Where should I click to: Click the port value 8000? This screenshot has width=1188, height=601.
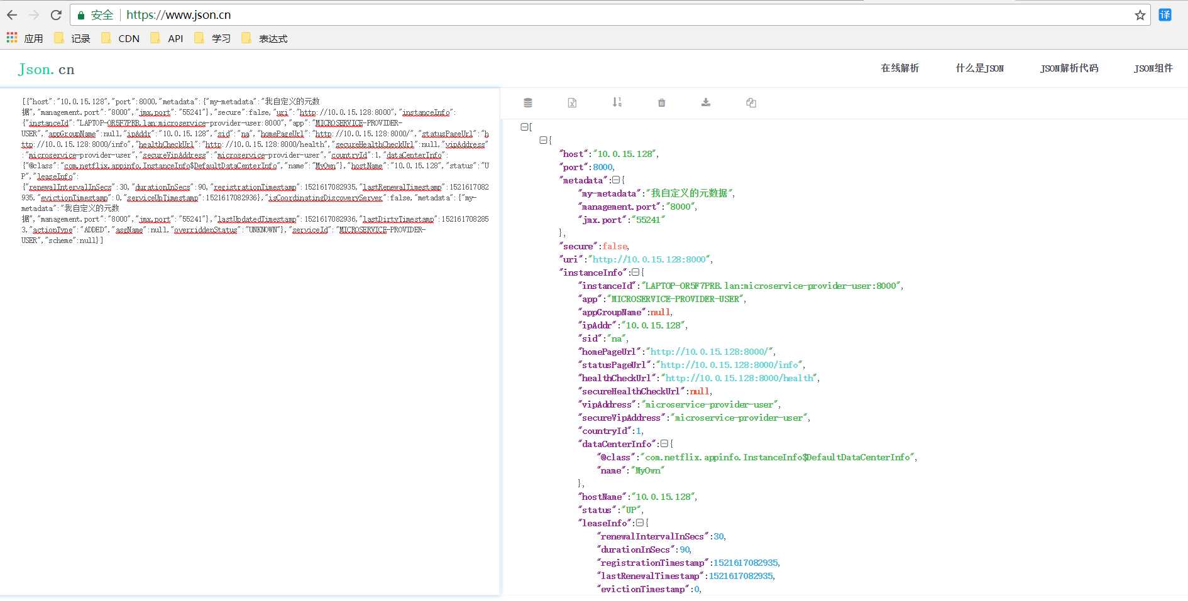pos(602,167)
